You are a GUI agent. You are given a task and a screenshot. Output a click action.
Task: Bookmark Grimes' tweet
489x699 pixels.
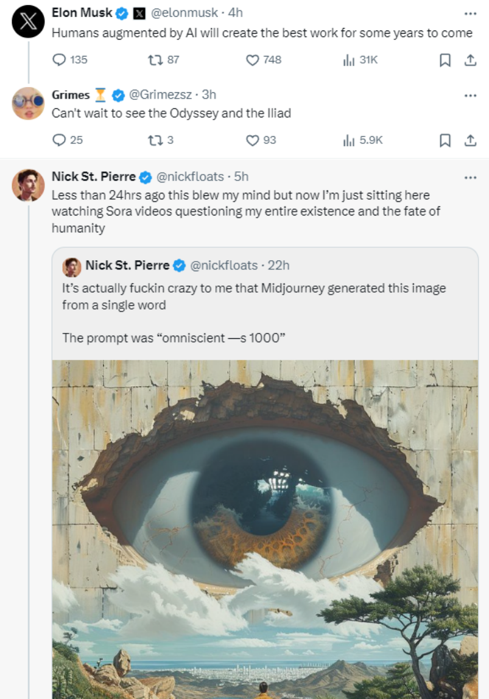(x=445, y=140)
